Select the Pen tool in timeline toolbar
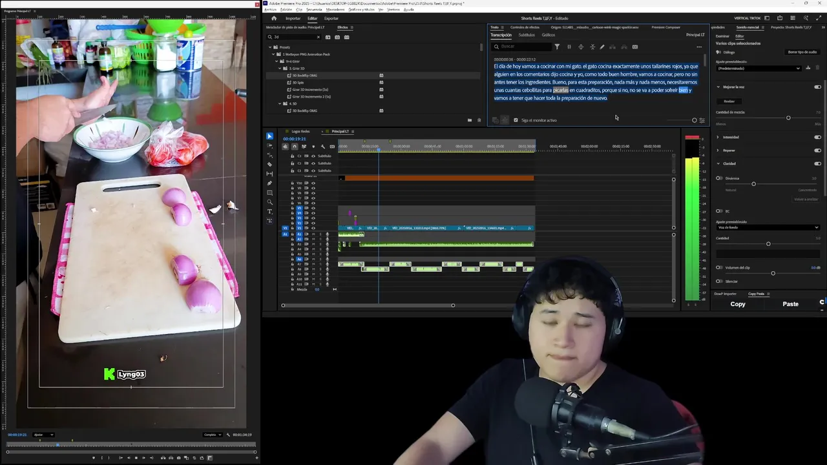 pos(269,183)
